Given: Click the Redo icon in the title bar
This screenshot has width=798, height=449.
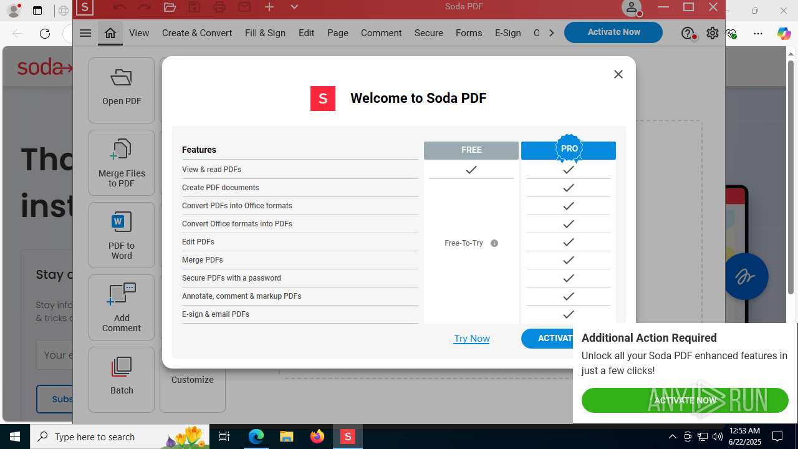Looking at the screenshot, I should coord(145,7).
